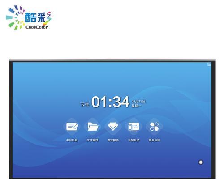Screen dimensions: 224x179
Task: Click the colorful sunburst logo graphic
Action: point(15,17)
